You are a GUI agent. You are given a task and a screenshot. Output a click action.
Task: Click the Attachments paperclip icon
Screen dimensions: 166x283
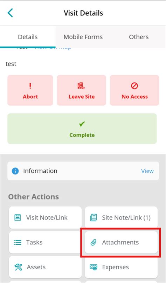94,242
